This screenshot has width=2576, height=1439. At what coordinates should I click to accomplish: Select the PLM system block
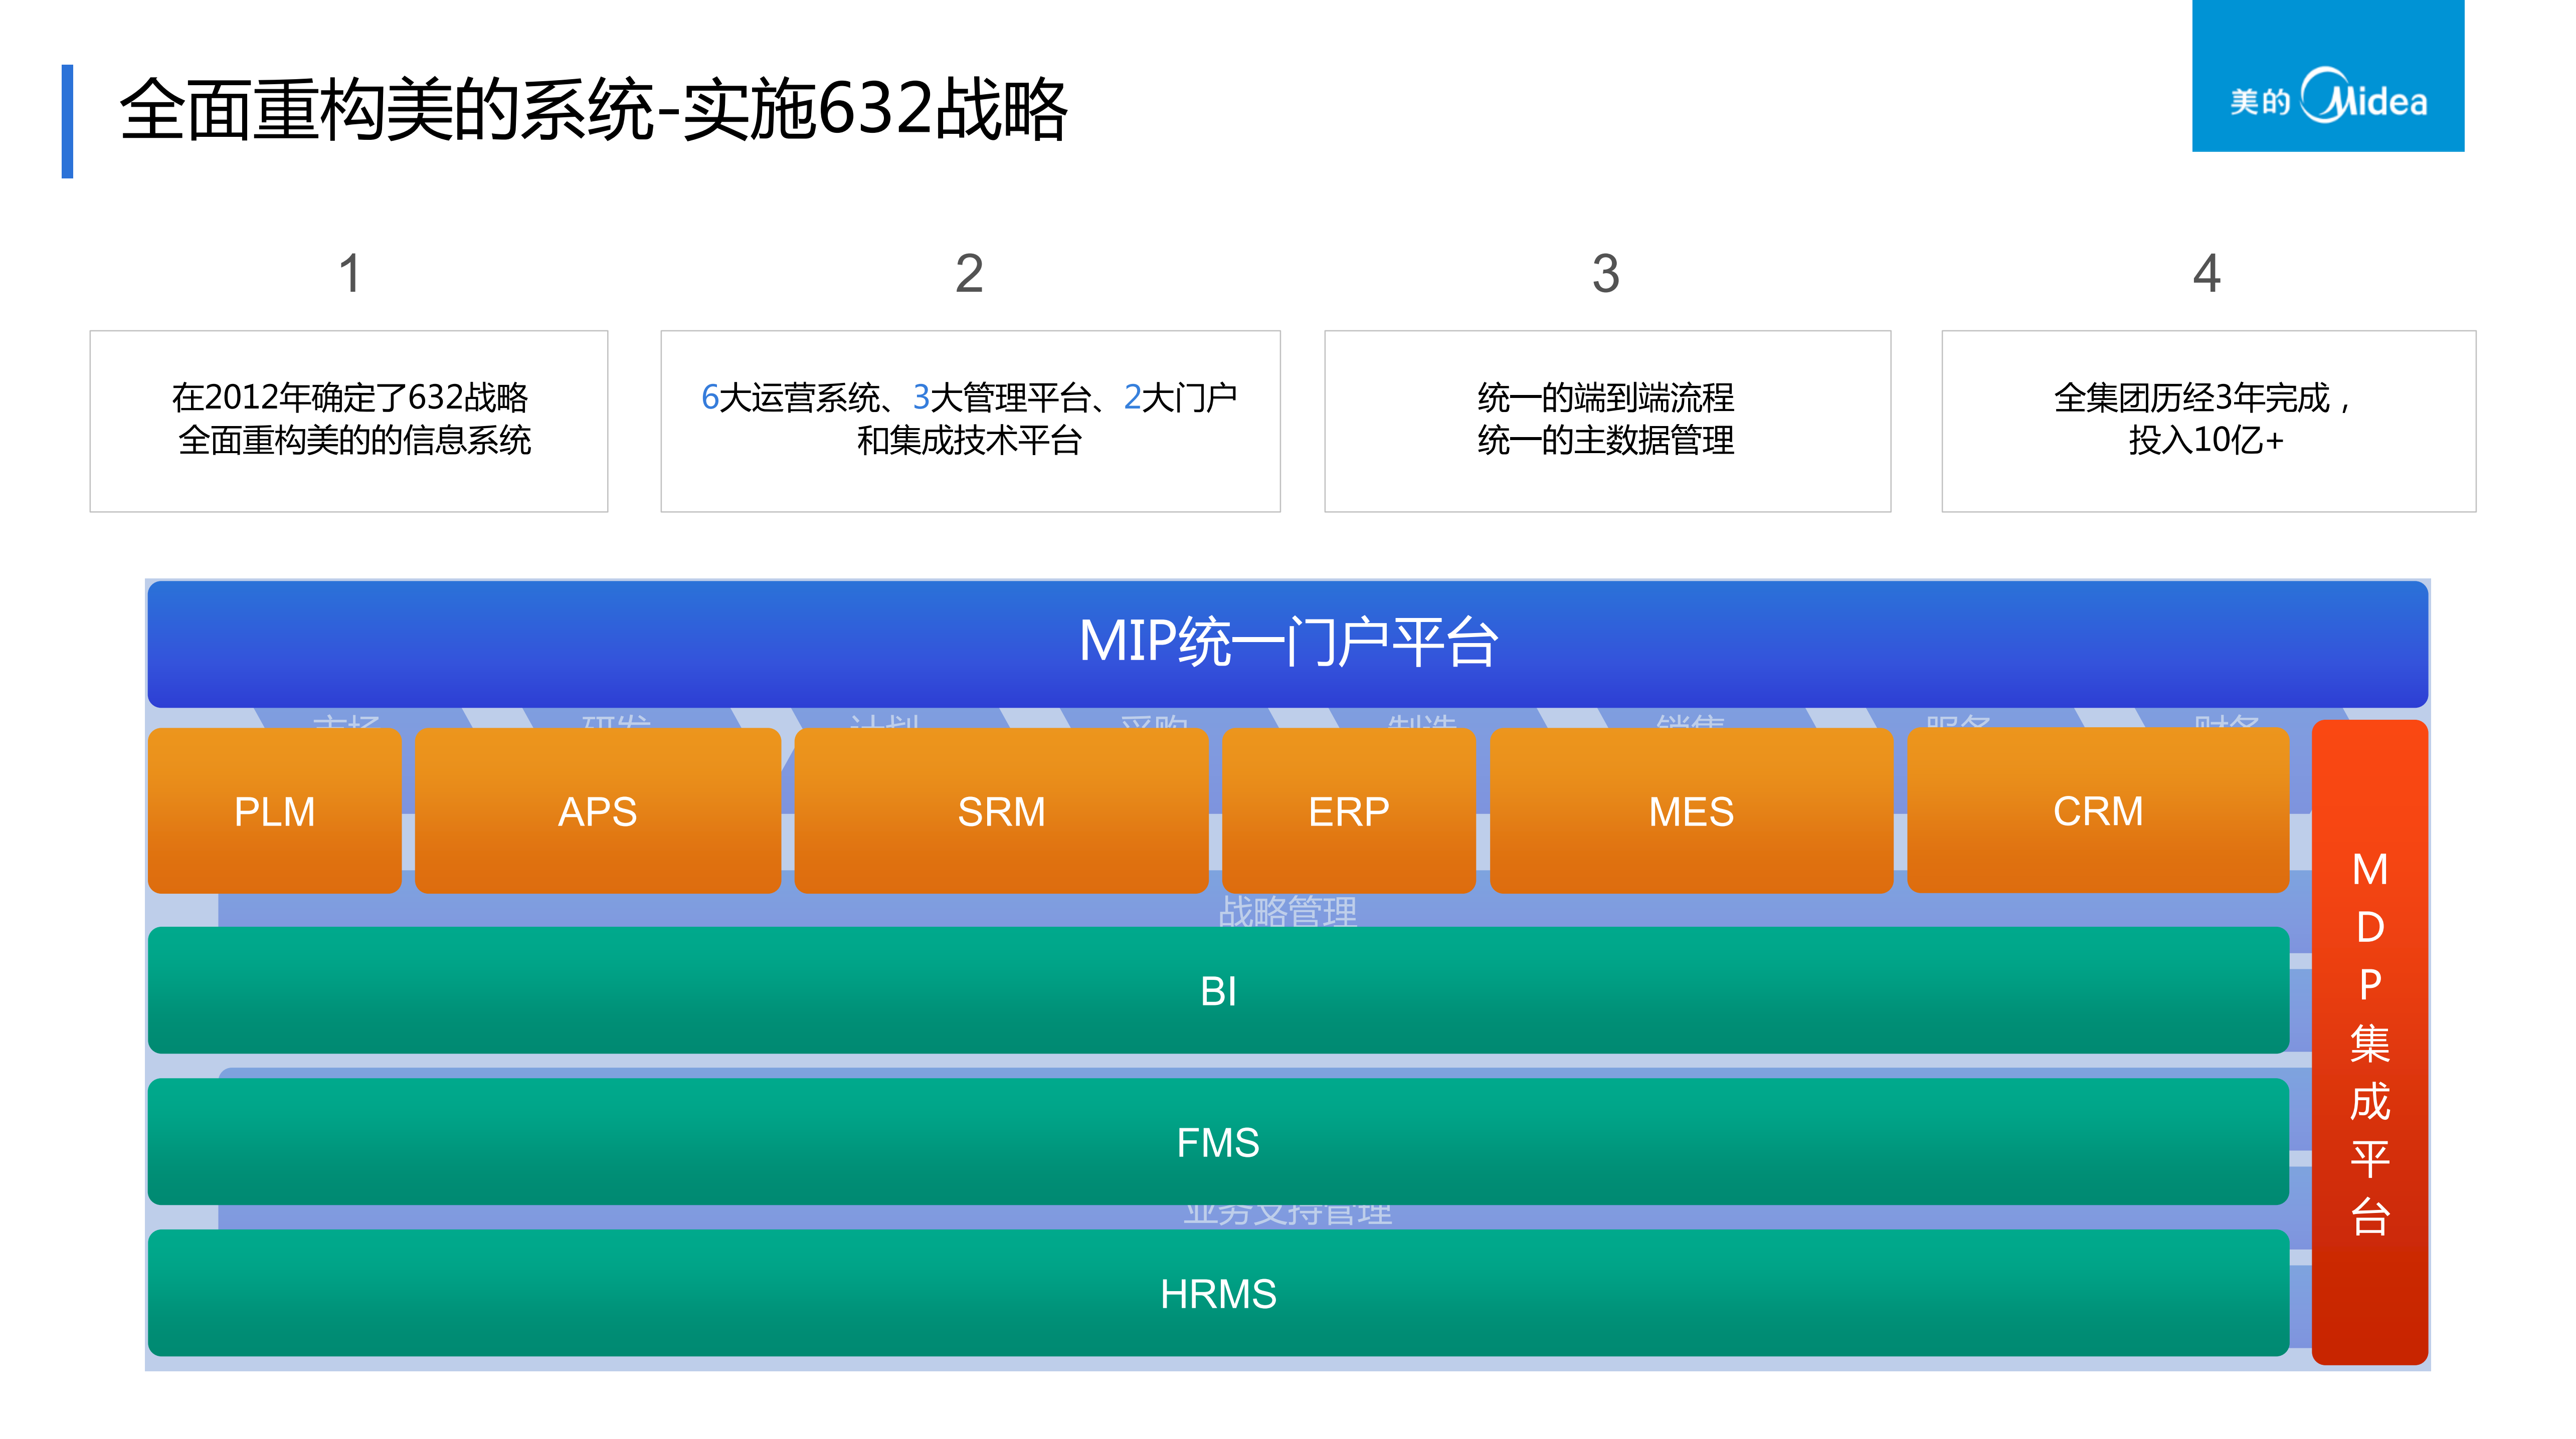[274, 810]
